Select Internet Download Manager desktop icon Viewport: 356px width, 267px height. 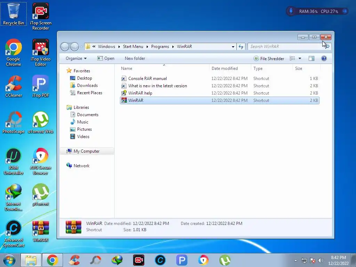pos(14,197)
